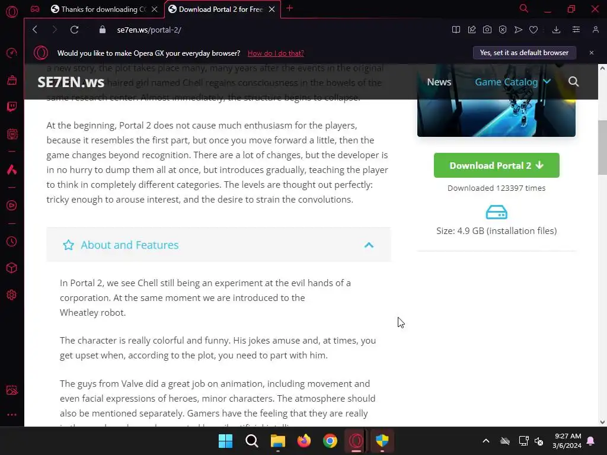Open History clock icon in sidebar
Image resolution: width=607 pixels, height=455 pixels.
(x=12, y=242)
